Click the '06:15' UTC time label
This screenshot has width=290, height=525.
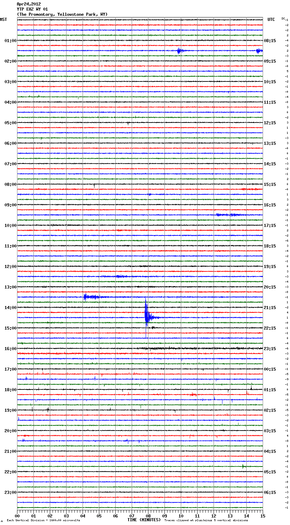pyautogui.click(x=270, y=492)
